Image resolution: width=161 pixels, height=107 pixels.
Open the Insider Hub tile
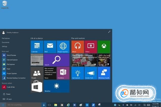[x=91, y=73]
